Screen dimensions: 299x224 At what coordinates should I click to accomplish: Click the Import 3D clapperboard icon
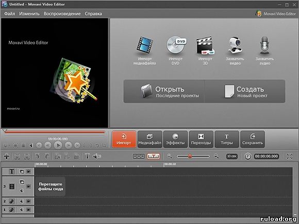point(205,45)
